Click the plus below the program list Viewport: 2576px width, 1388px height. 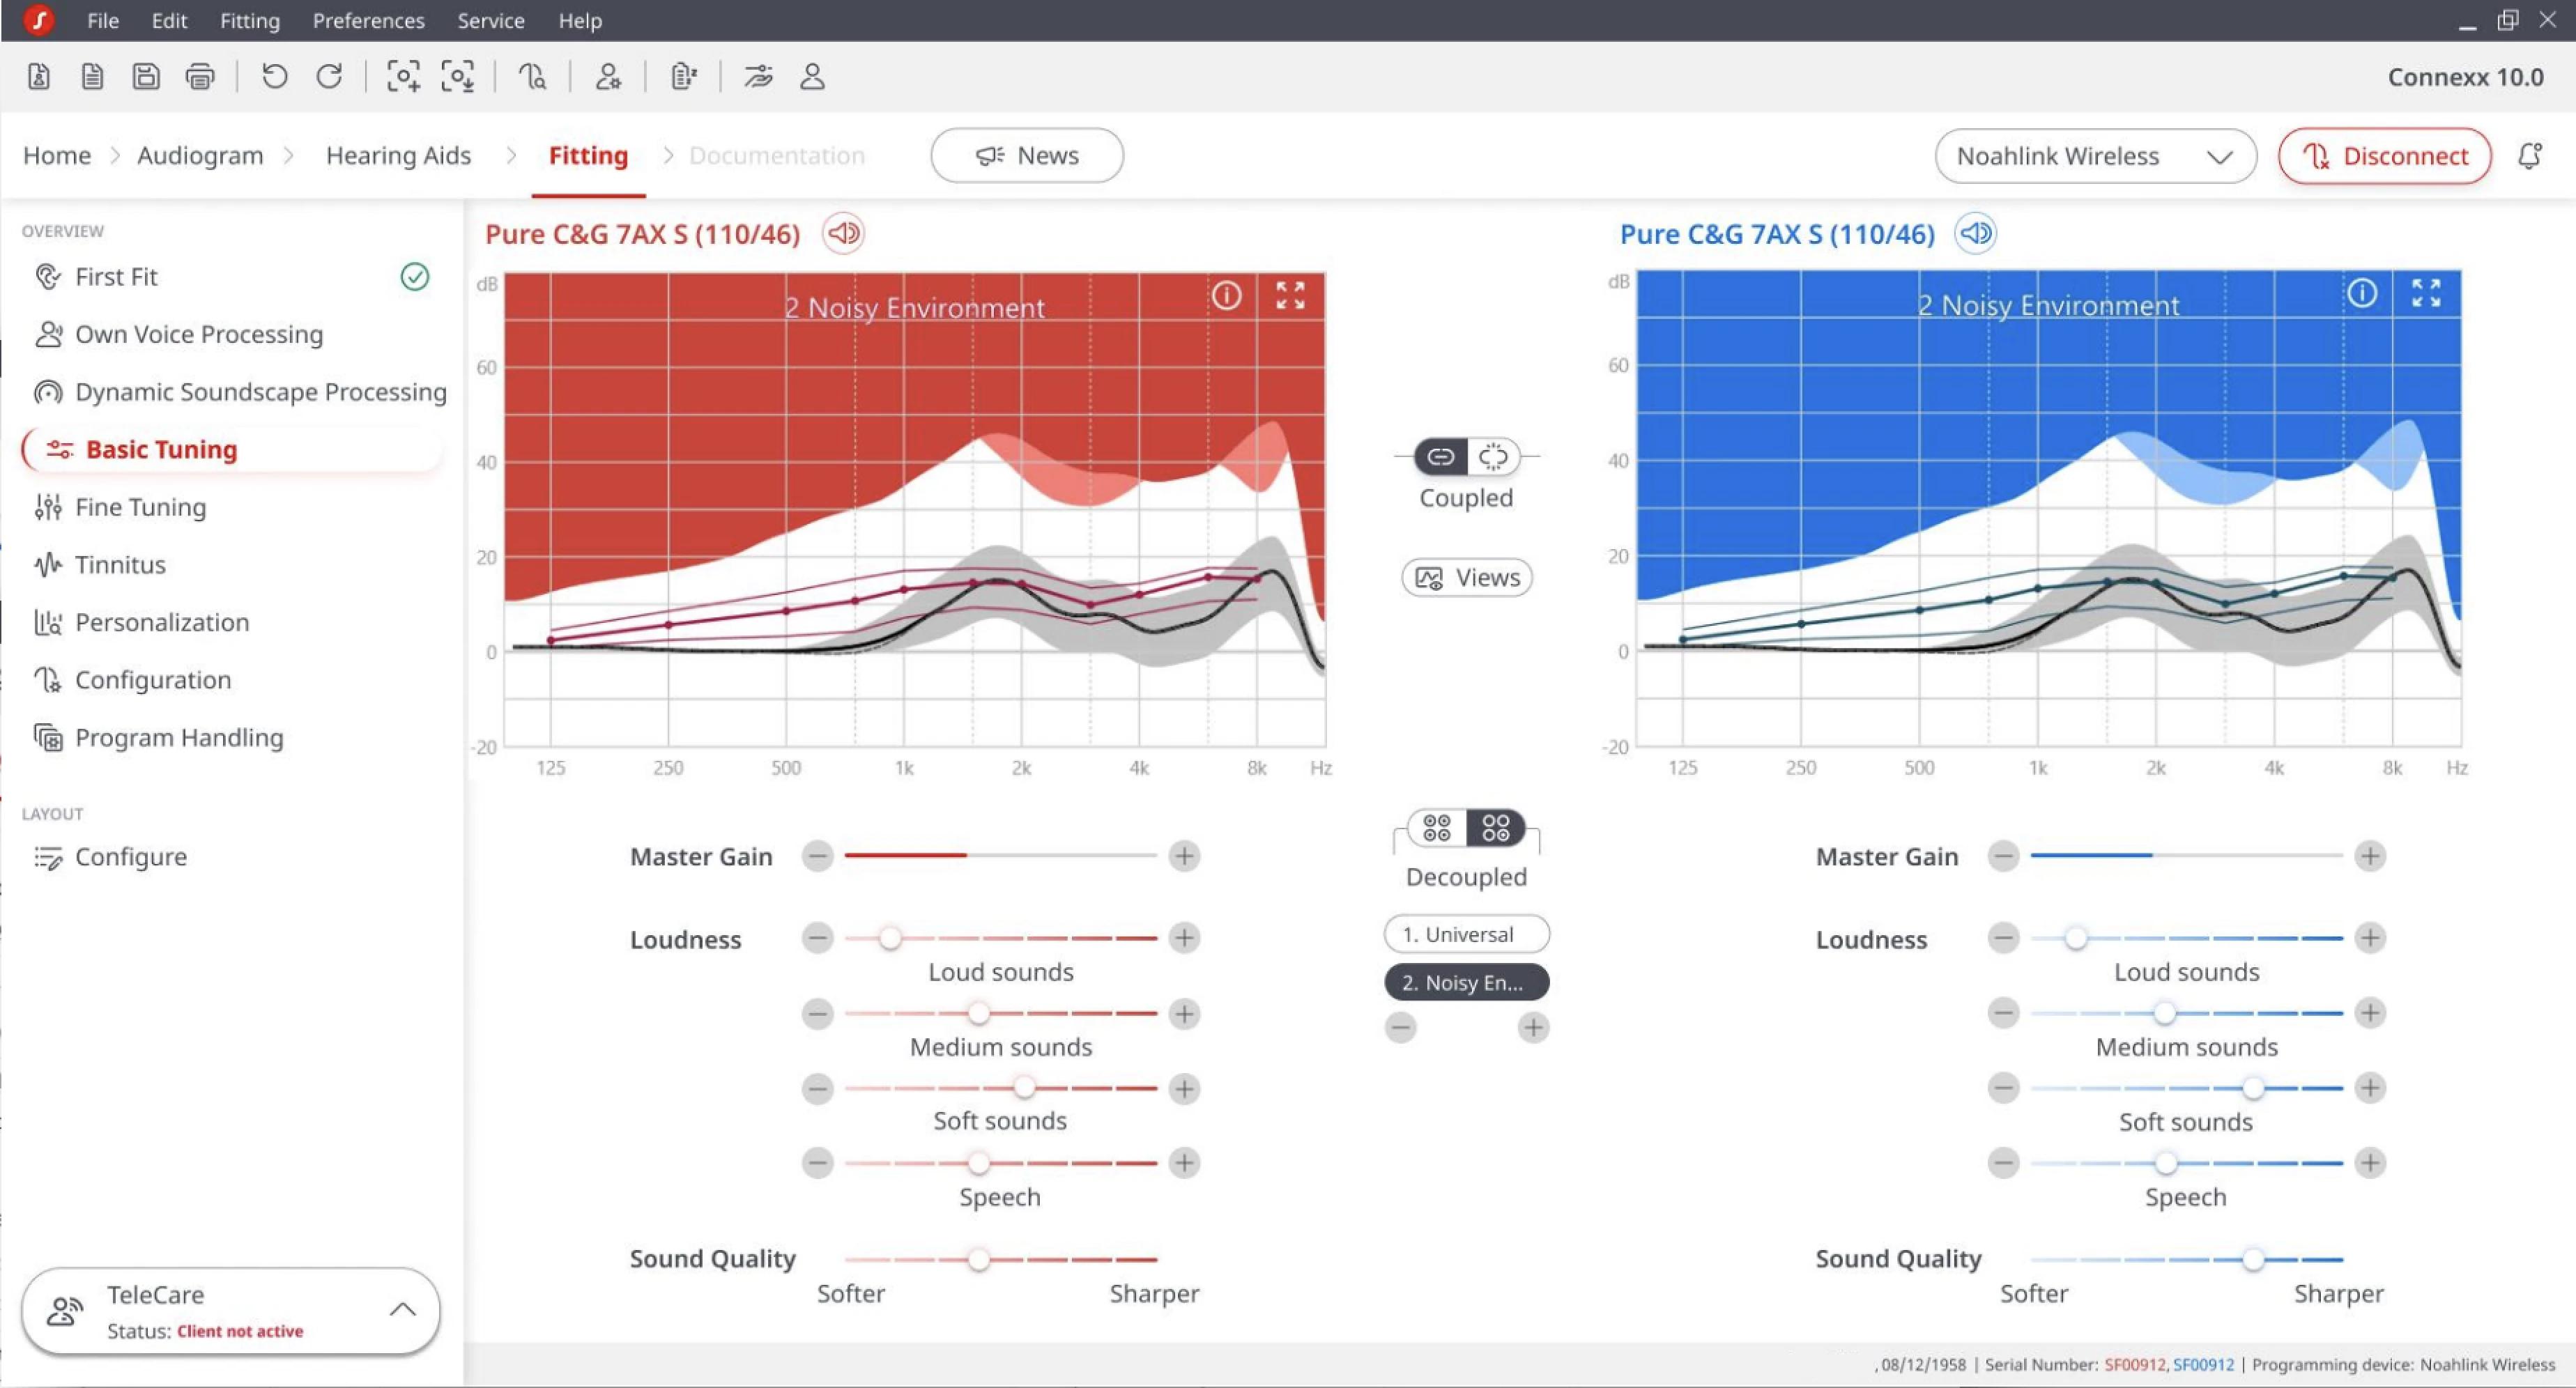pos(1532,1027)
